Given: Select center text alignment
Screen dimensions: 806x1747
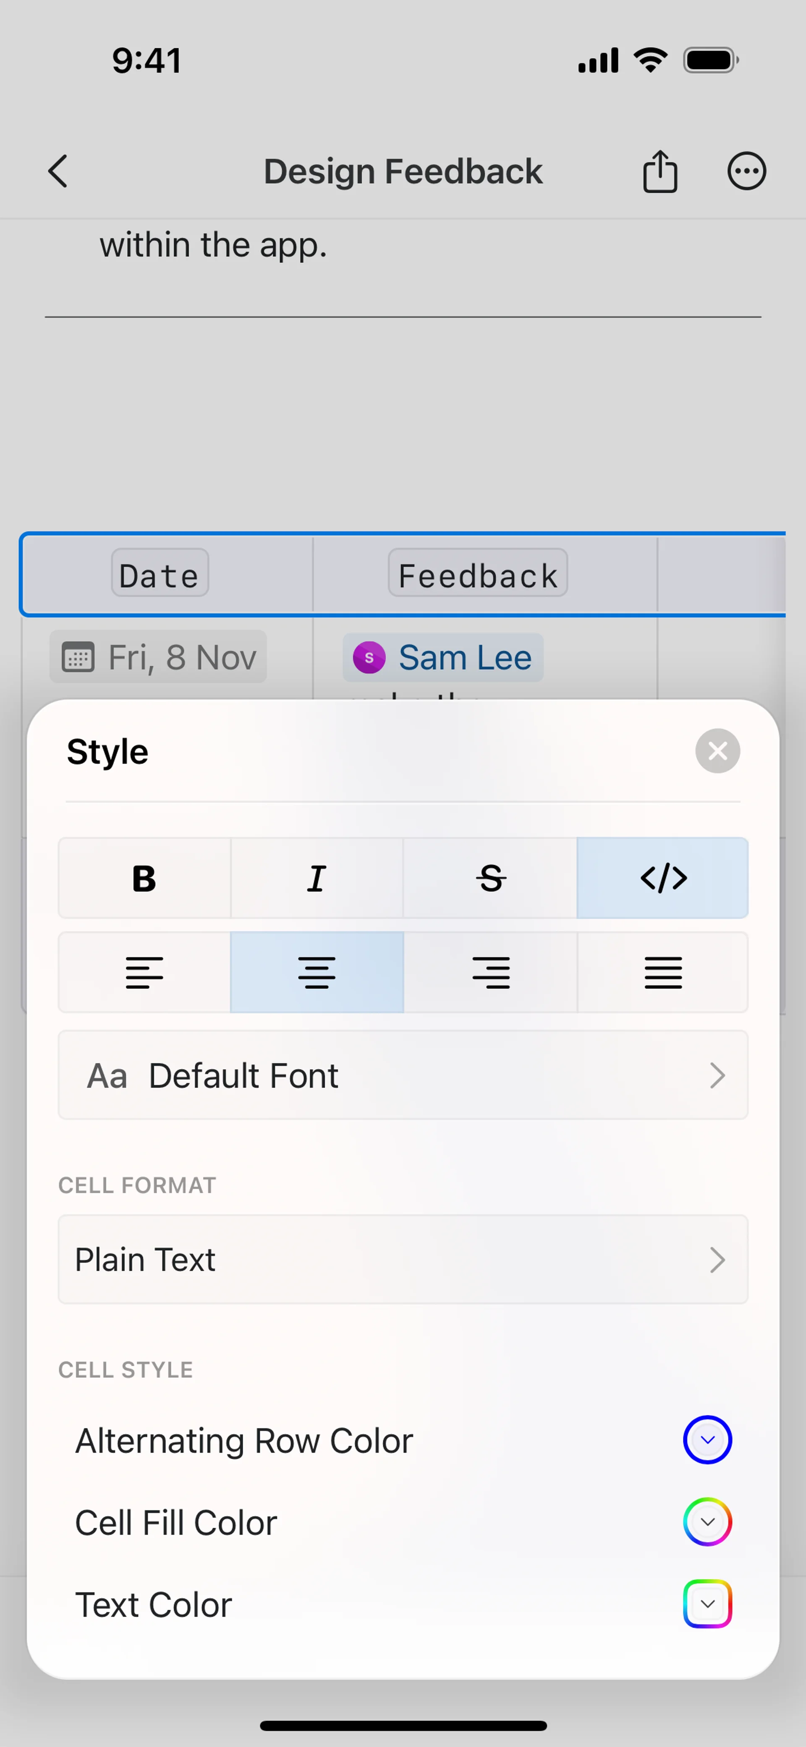Looking at the screenshot, I should coord(317,973).
